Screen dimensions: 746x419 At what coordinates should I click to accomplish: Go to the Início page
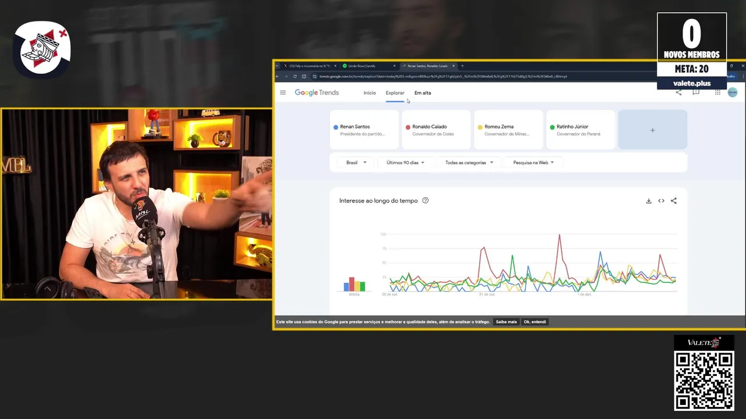click(x=370, y=93)
